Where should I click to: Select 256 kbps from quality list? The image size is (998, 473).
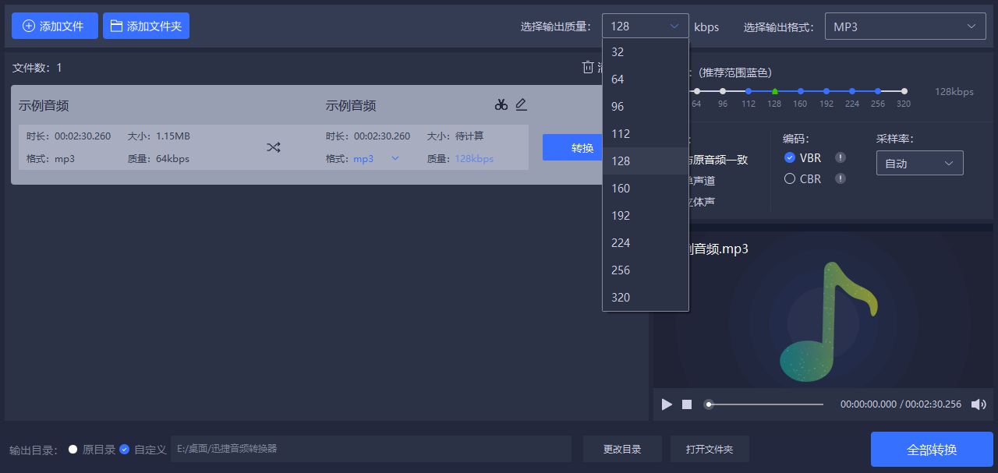[x=646, y=270]
